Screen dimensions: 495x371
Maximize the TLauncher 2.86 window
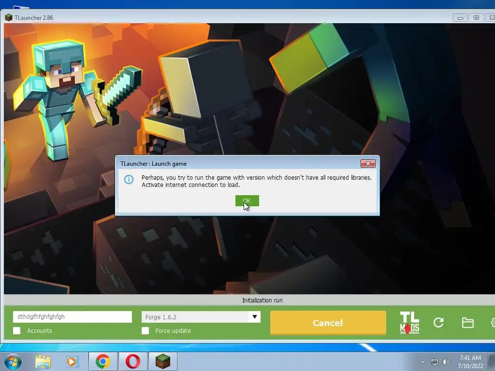(476, 18)
